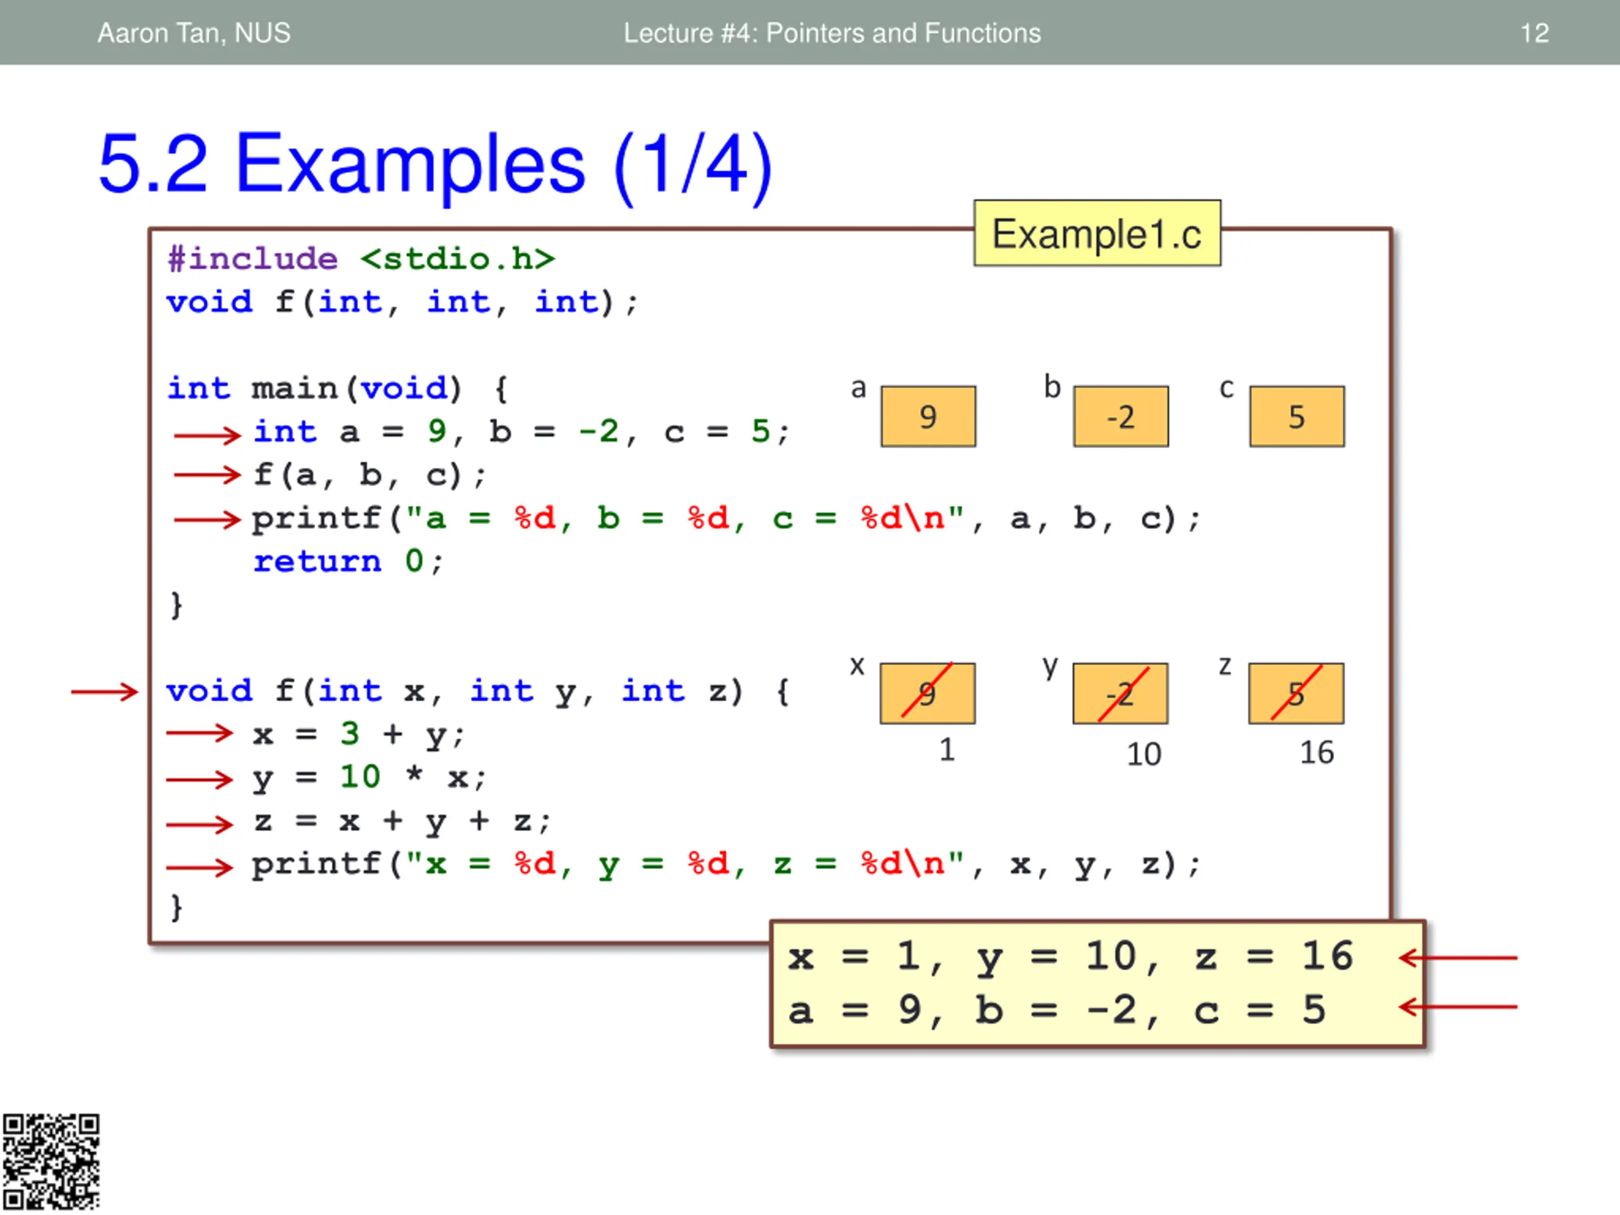Image resolution: width=1620 pixels, height=1215 pixels.
Task: Click "Lecture #4: Pointers and Functions" header
Action: coord(832,33)
